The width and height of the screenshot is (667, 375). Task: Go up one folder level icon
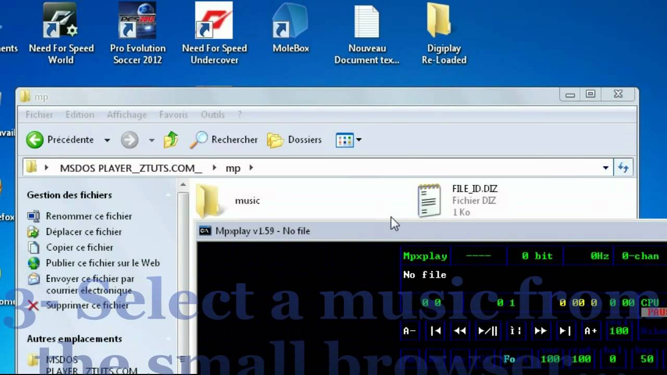pos(171,140)
